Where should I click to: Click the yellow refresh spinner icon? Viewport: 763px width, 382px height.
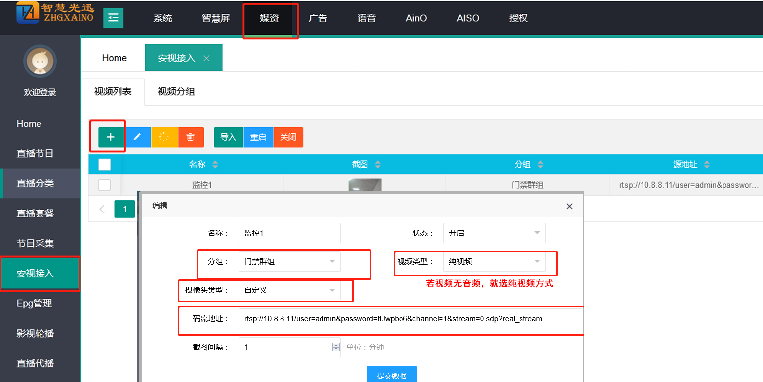click(164, 137)
